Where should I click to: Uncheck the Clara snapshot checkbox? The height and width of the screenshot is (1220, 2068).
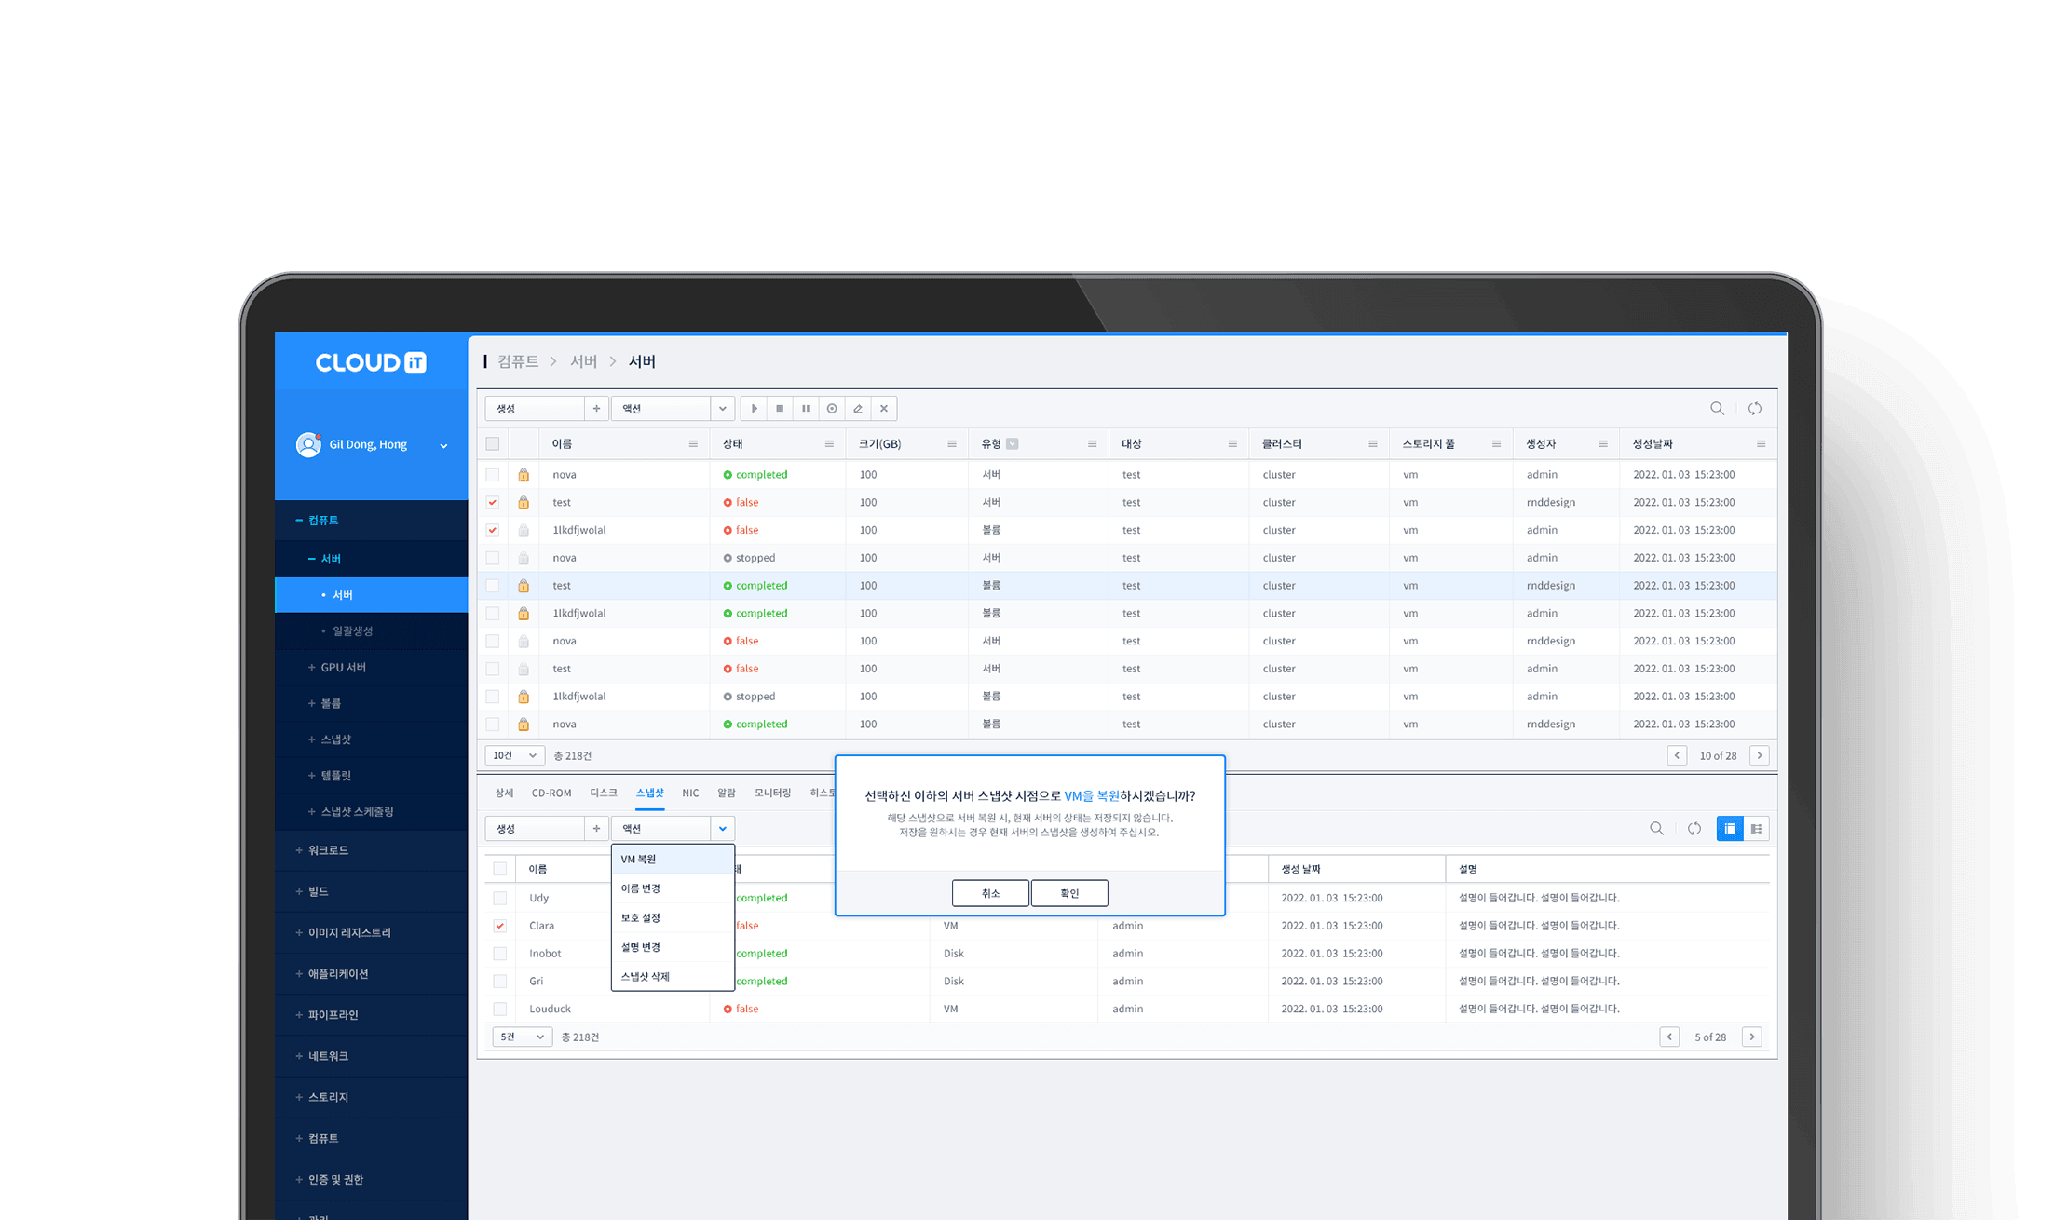point(500,926)
